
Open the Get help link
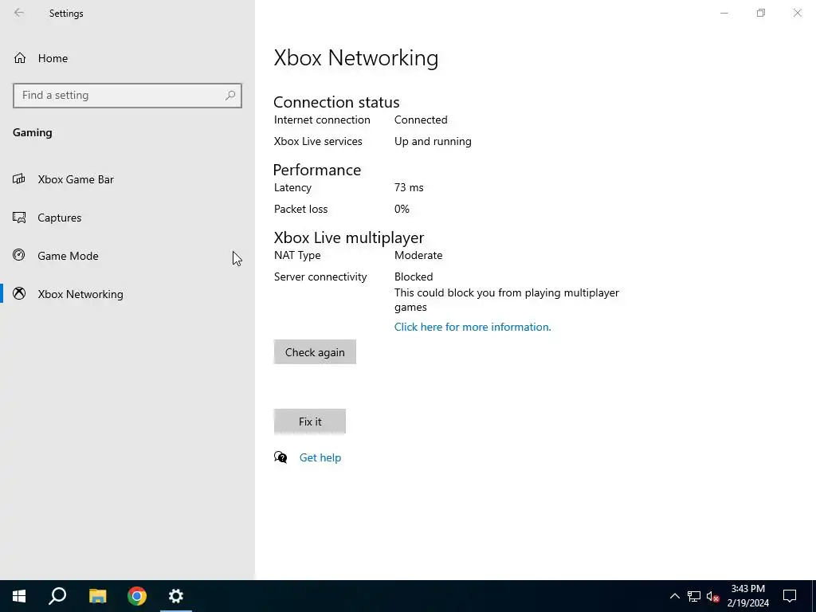(x=320, y=458)
